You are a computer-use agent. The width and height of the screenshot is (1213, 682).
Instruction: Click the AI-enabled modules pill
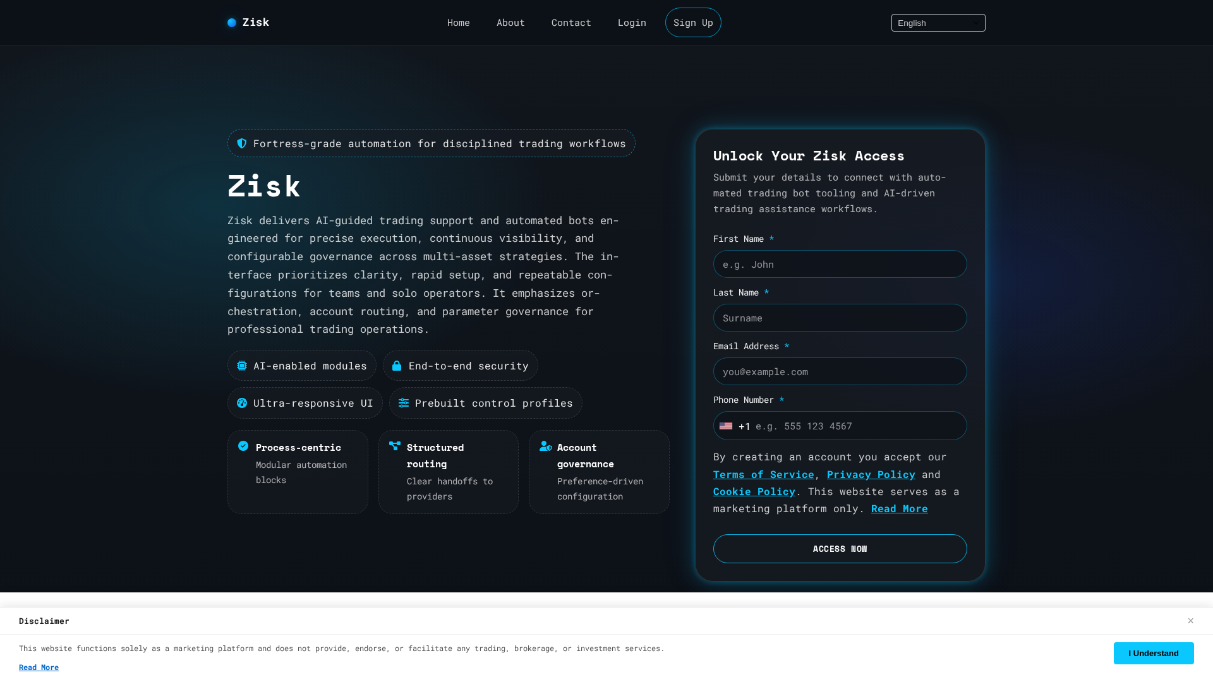coord(302,366)
